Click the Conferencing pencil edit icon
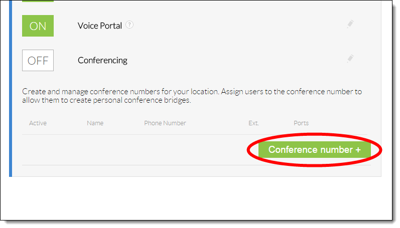The width and height of the screenshot is (400, 228). click(x=350, y=59)
